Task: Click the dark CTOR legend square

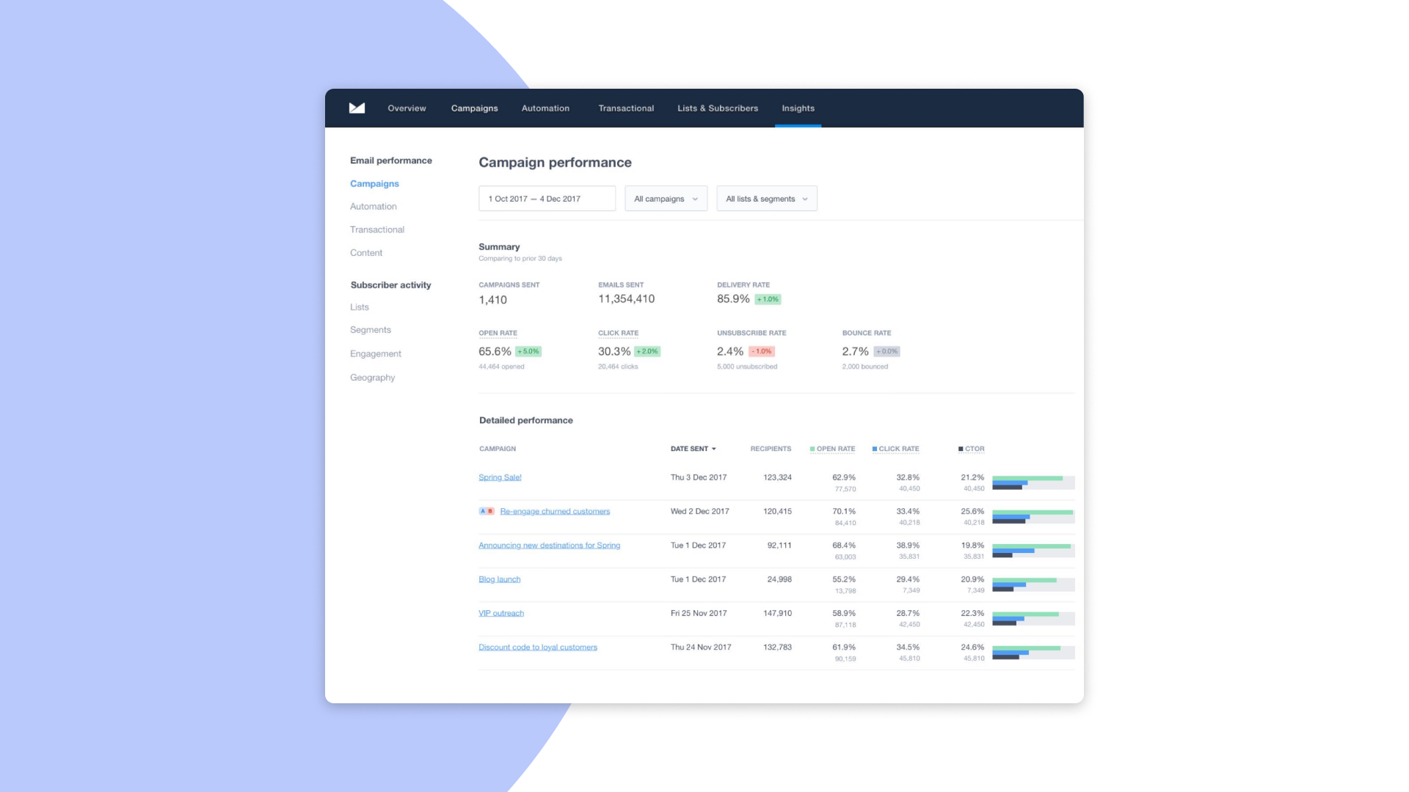Action: pyautogui.click(x=961, y=449)
